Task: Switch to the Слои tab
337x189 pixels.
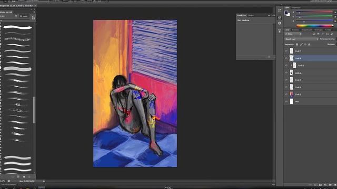Action: pos(287,30)
